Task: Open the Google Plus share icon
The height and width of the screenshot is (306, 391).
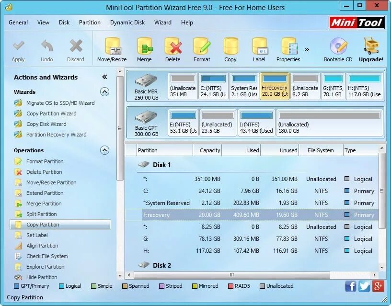Action: (378, 286)
